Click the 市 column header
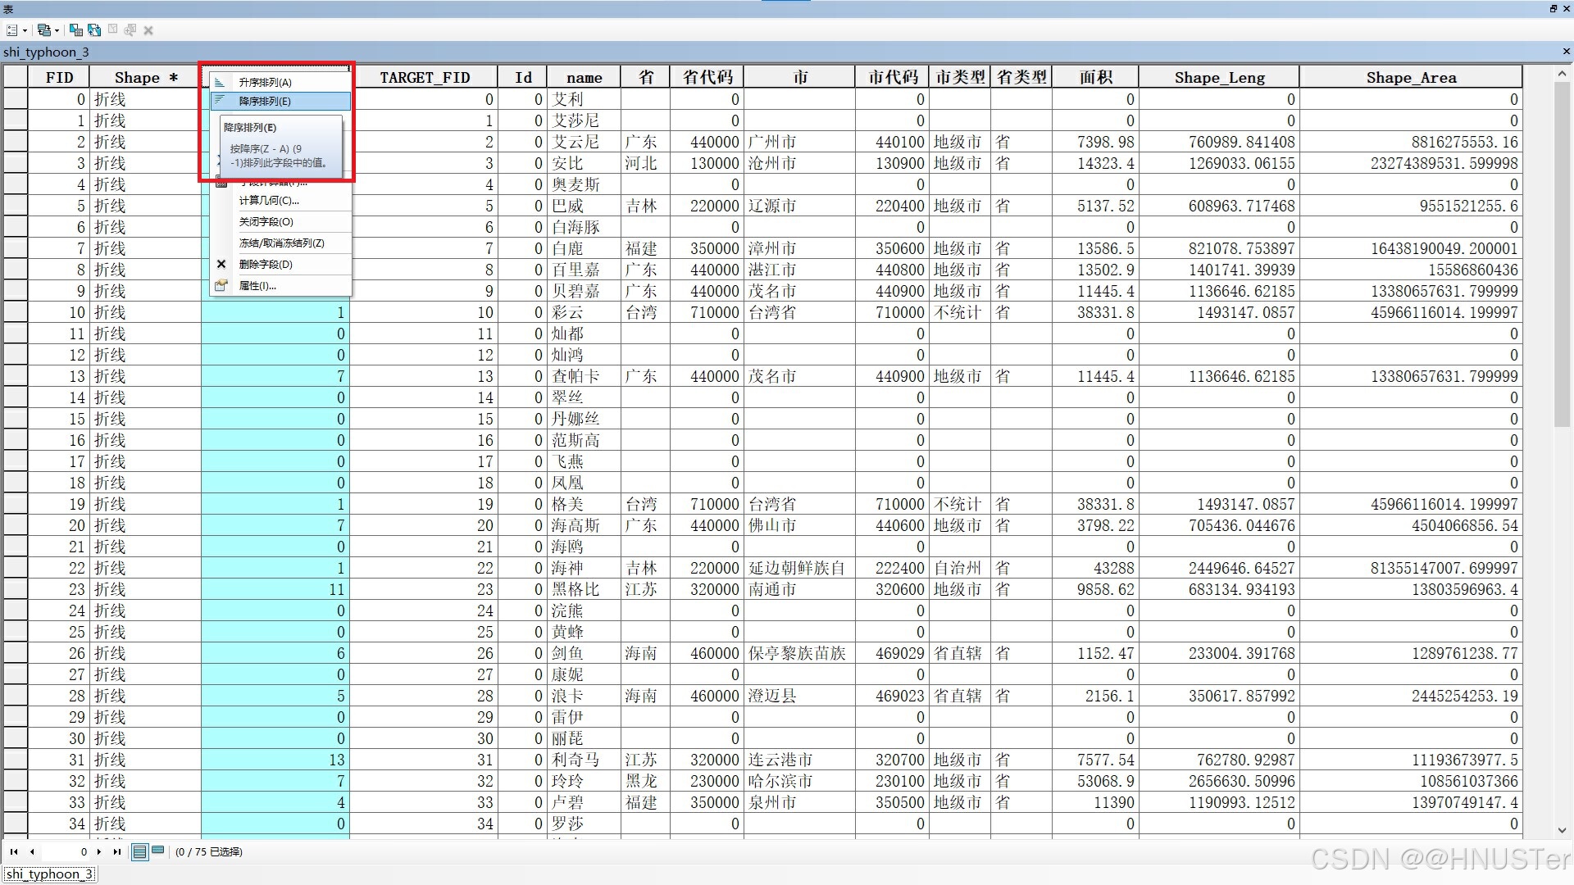The height and width of the screenshot is (885, 1574). [799, 77]
